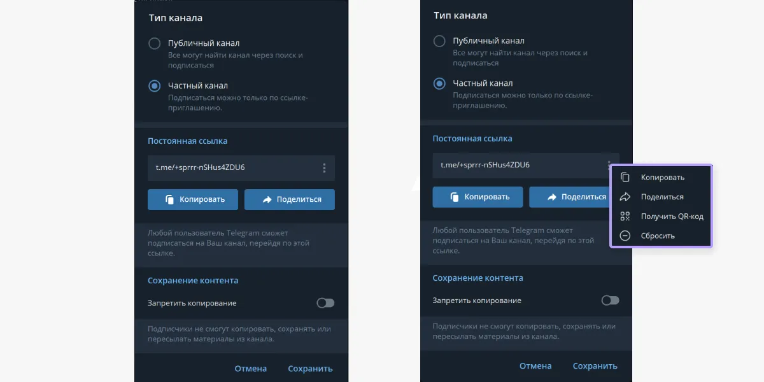
Task: Click Отмена in the right dialog
Action: pos(535,366)
